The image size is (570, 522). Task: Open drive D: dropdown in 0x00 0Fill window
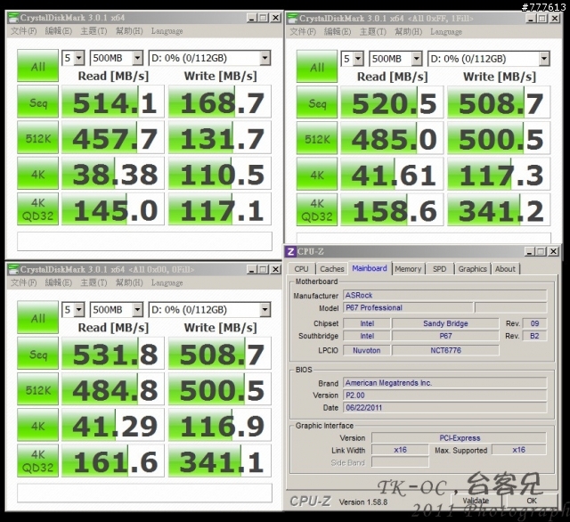point(265,310)
